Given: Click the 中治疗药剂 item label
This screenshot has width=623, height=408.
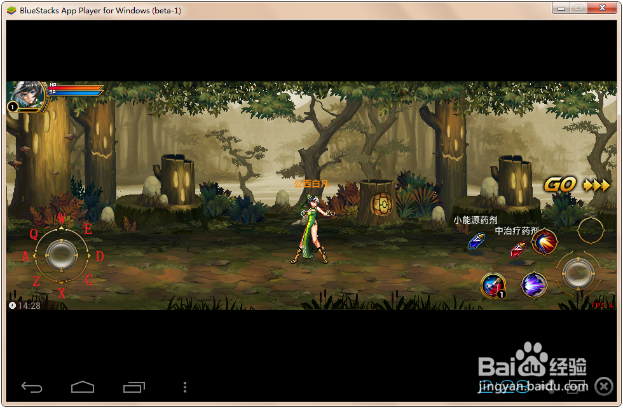Looking at the screenshot, I should coord(516,231).
